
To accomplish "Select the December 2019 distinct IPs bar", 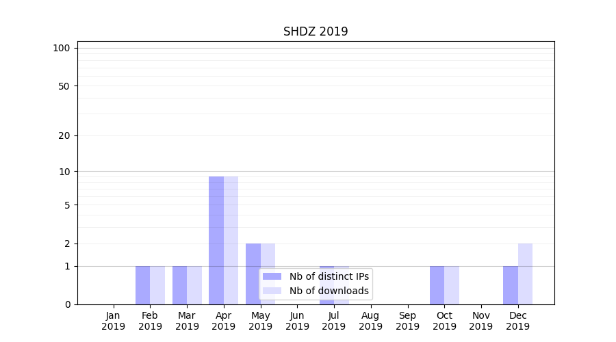I will pyautogui.click(x=511, y=285).
